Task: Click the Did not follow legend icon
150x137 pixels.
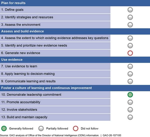Action: coord(76,129)
